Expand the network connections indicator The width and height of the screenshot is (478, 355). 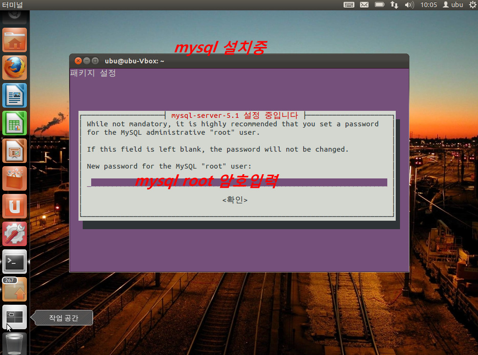(x=394, y=5)
